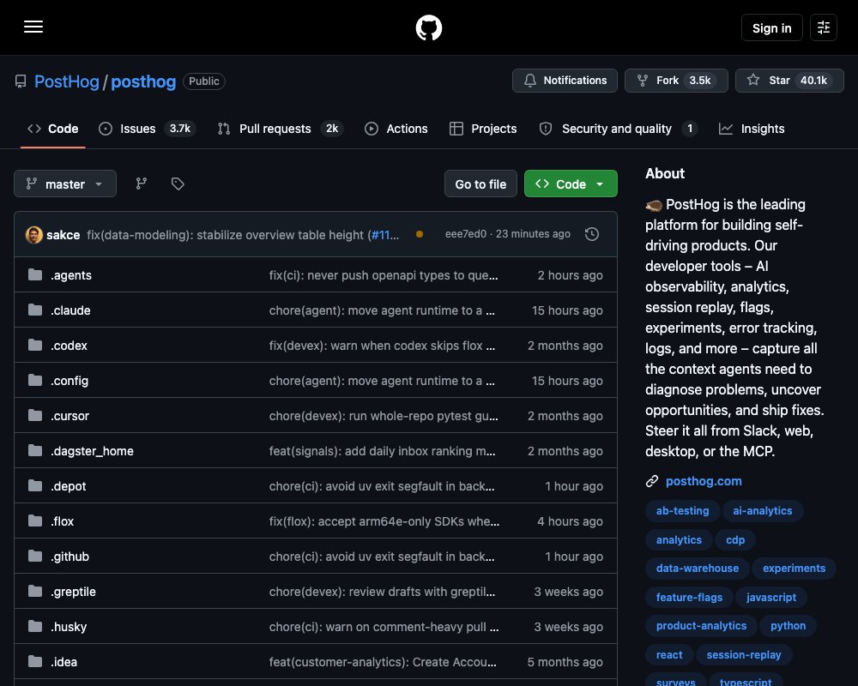Open the .config folder

69,381
